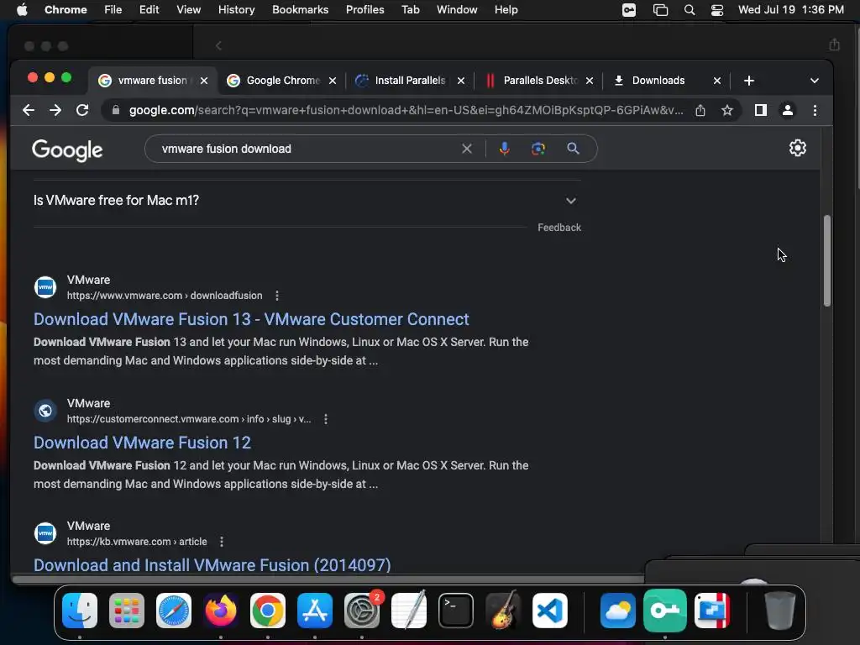Open 'Download VMware Fusion 13 - VMware Customer Connect' link
The height and width of the screenshot is (645, 860).
click(x=251, y=319)
